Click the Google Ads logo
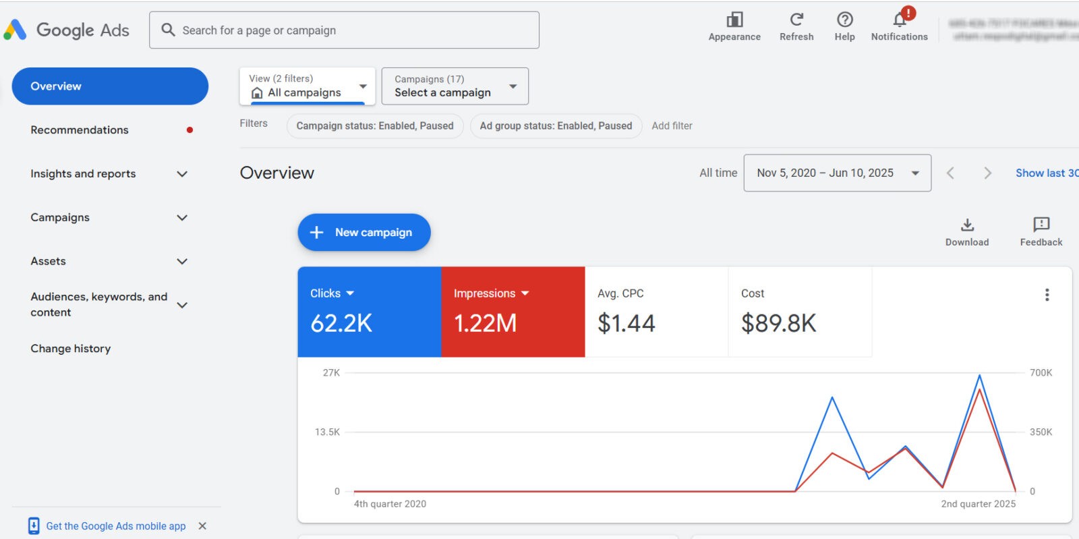The width and height of the screenshot is (1079, 539). (x=67, y=30)
